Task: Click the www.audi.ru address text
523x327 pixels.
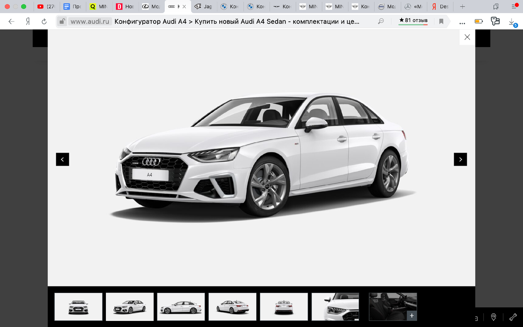Action: (x=90, y=21)
